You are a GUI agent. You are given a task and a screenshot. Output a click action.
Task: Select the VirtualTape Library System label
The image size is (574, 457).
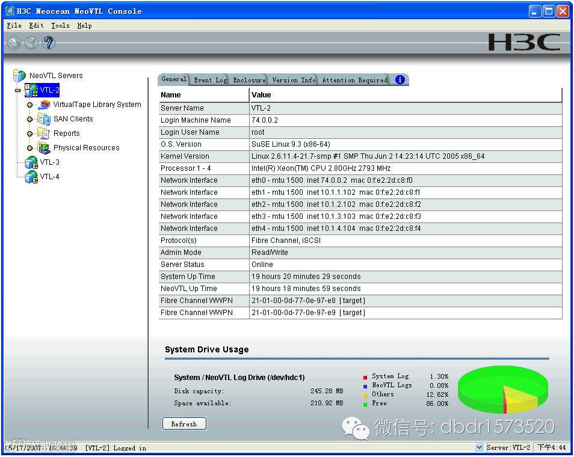coord(97,105)
